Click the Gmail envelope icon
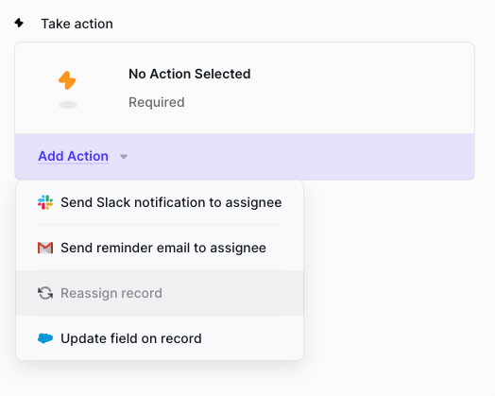This screenshot has height=396, width=495. [x=45, y=248]
